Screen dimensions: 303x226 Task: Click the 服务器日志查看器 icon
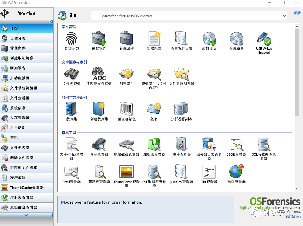(x=209, y=144)
